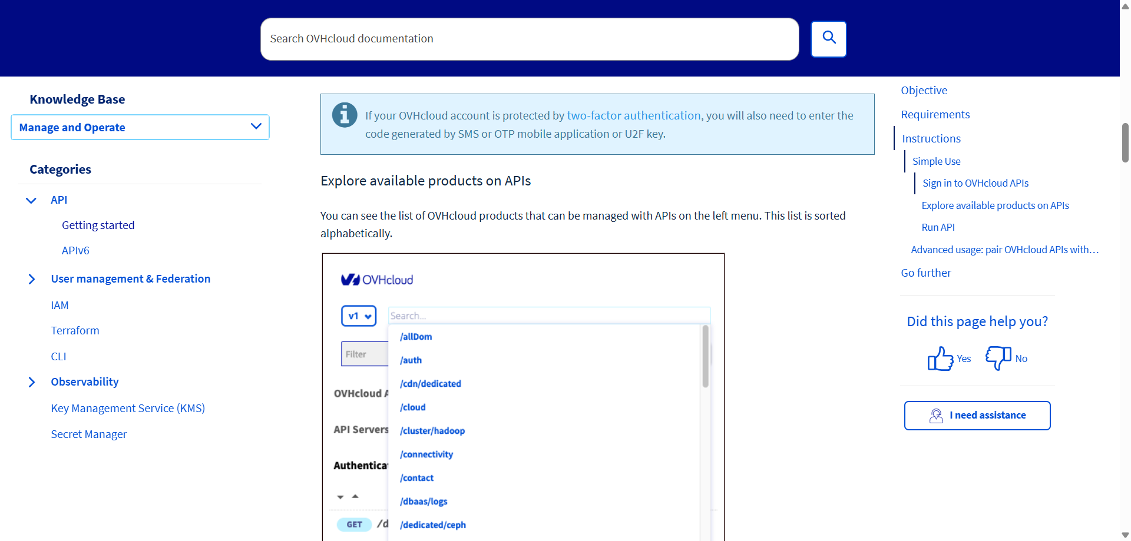Click the I need assistance button
This screenshot has width=1131, height=541.
pyautogui.click(x=977, y=416)
